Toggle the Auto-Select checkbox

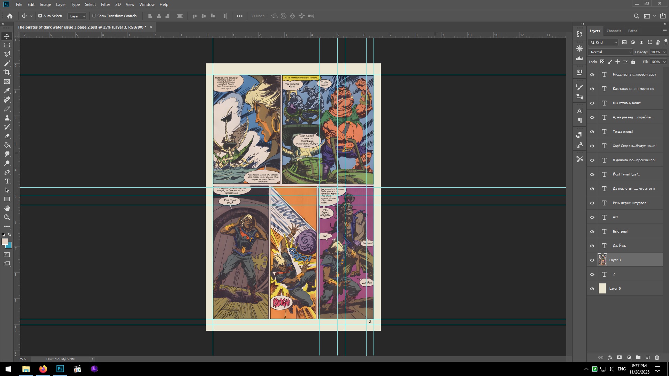40,16
